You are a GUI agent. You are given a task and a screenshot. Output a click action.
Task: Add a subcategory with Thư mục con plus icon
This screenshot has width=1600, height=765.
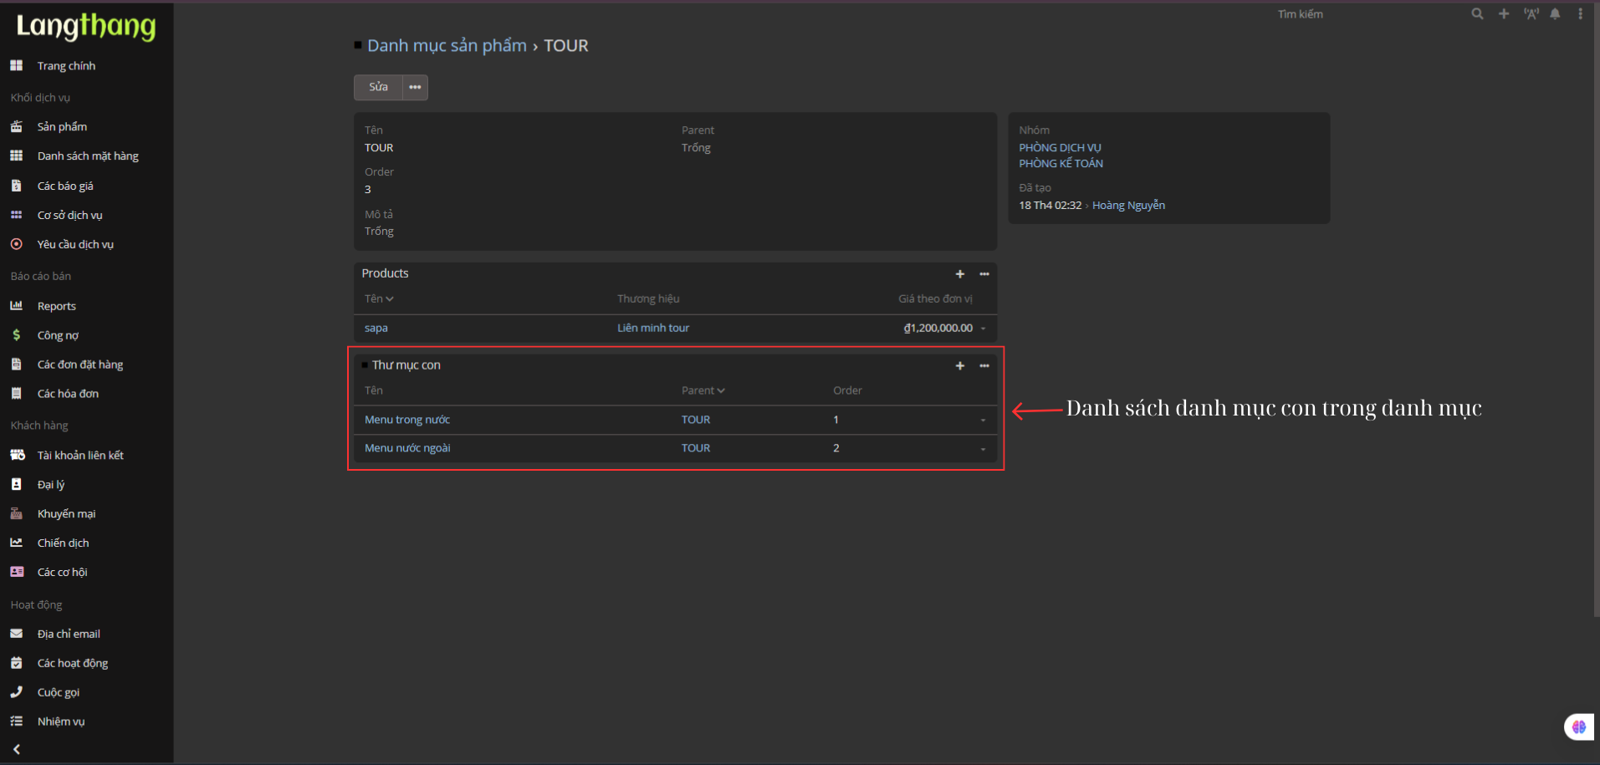point(960,366)
